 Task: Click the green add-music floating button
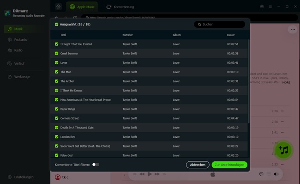(x=283, y=150)
